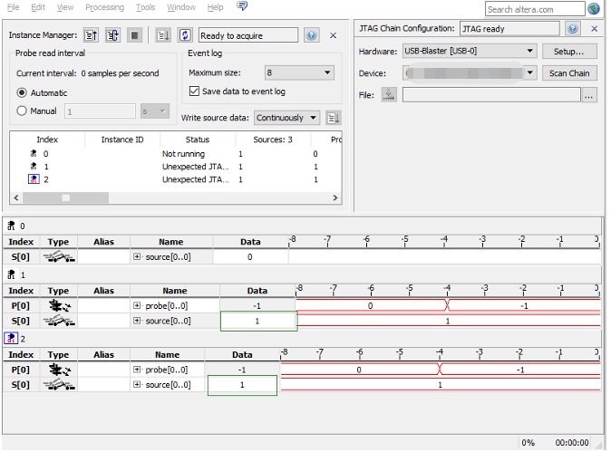Open JTAG Chain Configuration help icon
Screen dimensions: 611x452
pyautogui.click(x=572, y=28)
